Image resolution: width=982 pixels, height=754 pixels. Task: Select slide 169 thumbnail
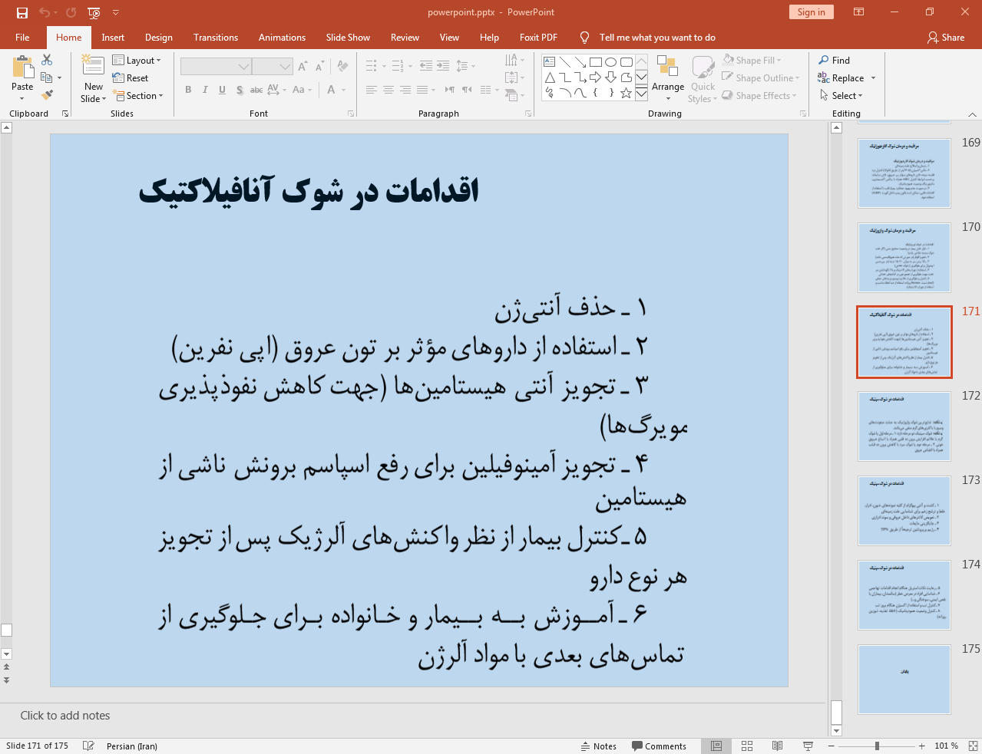pyautogui.click(x=904, y=173)
